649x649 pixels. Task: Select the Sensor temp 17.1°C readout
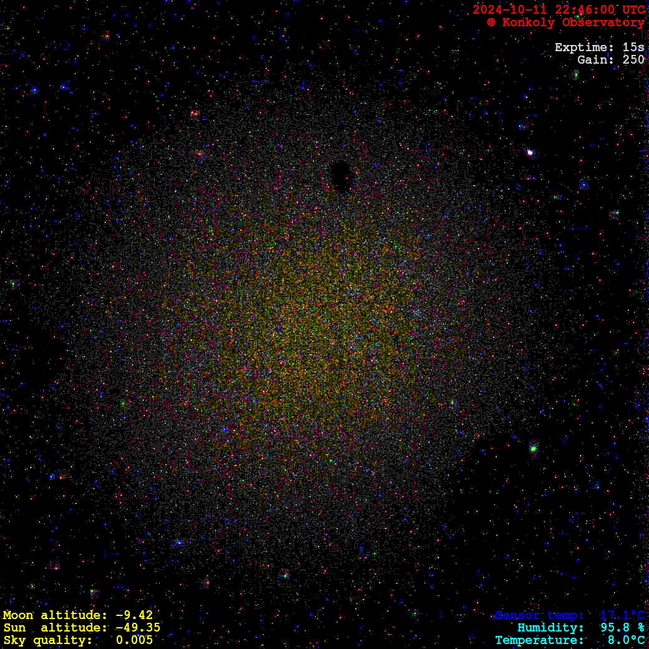[x=570, y=615]
